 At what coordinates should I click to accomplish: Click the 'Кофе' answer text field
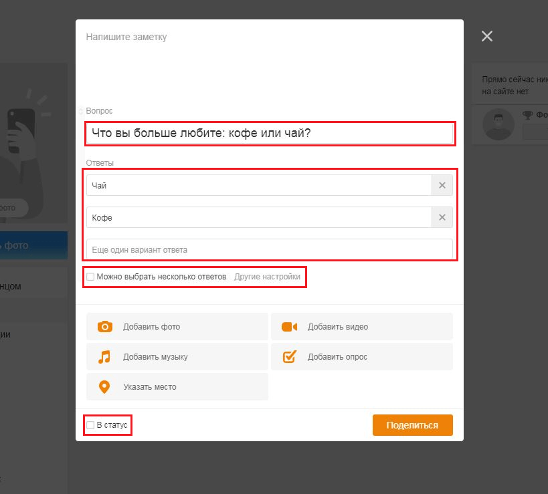[x=258, y=218]
